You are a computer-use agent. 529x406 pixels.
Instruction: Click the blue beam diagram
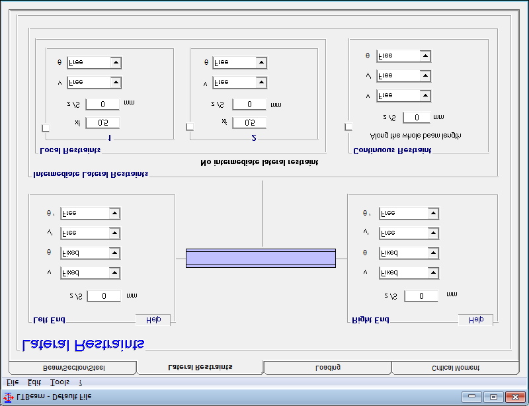coord(261,258)
